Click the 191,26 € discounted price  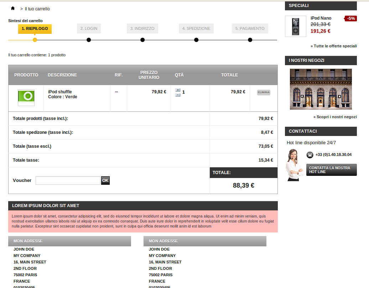pos(320,31)
